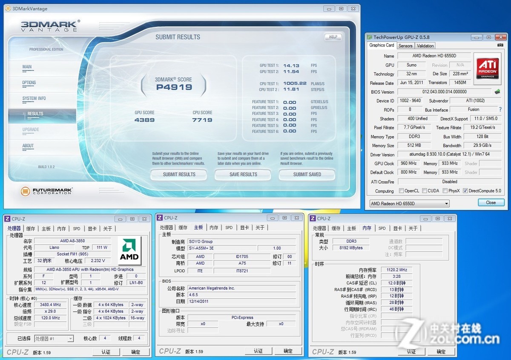Select the Graphics Card tab
The height and width of the screenshot is (360, 511).
point(382,45)
